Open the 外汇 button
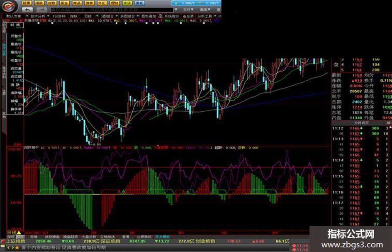The height and width of the screenshot is (252, 392). [x=102, y=3]
